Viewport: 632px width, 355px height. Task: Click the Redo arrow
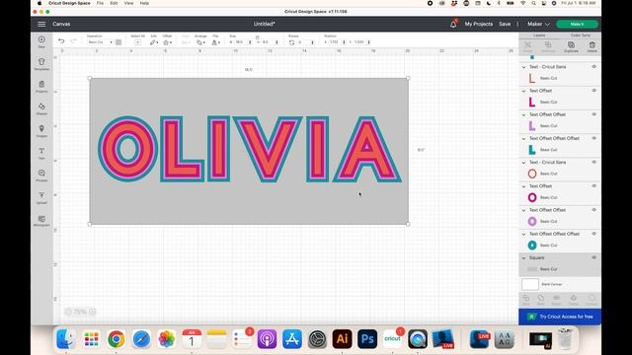[x=73, y=41]
